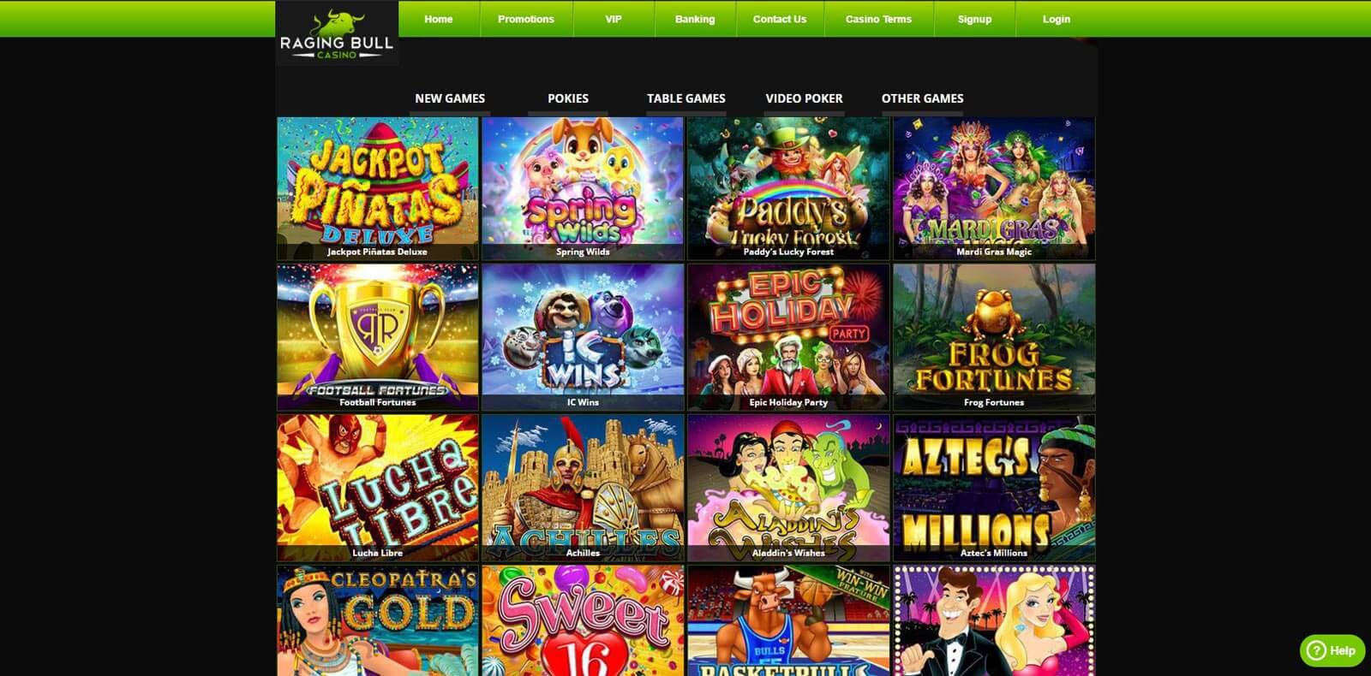
Task: Click the Raging Bull Casino logo
Action: pyautogui.click(x=337, y=33)
